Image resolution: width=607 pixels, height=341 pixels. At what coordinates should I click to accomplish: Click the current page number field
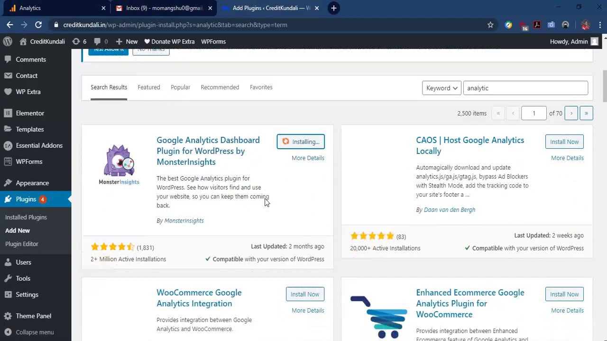pos(533,113)
